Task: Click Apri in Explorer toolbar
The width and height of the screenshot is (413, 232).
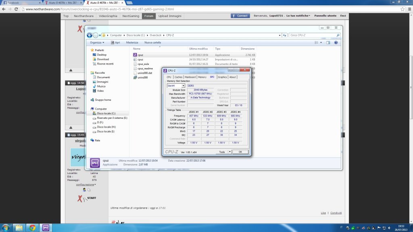Action: coord(115,43)
